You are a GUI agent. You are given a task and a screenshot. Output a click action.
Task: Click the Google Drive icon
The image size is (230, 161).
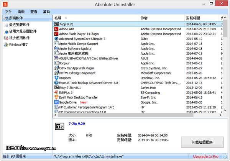56,102
